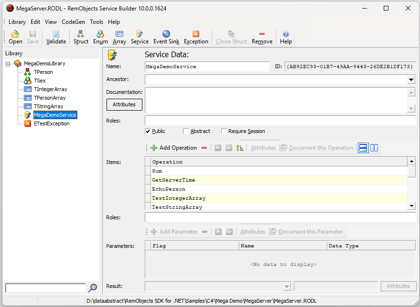Add a new Enum from toolbar

pos(100,37)
